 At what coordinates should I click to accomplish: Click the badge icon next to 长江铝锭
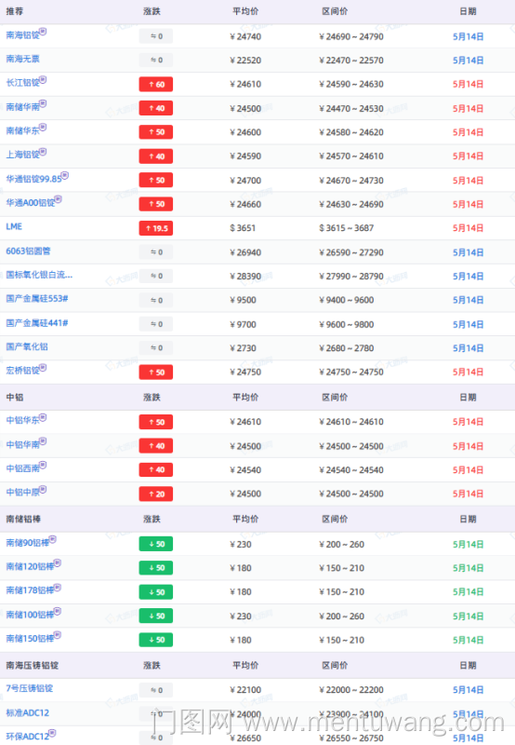tap(43, 79)
